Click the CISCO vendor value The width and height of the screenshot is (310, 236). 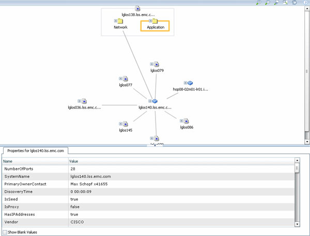coord(77,222)
